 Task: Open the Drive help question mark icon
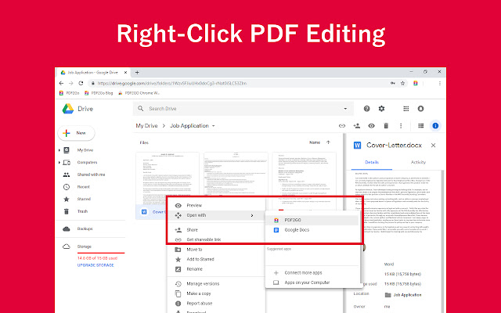click(x=367, y=109)
